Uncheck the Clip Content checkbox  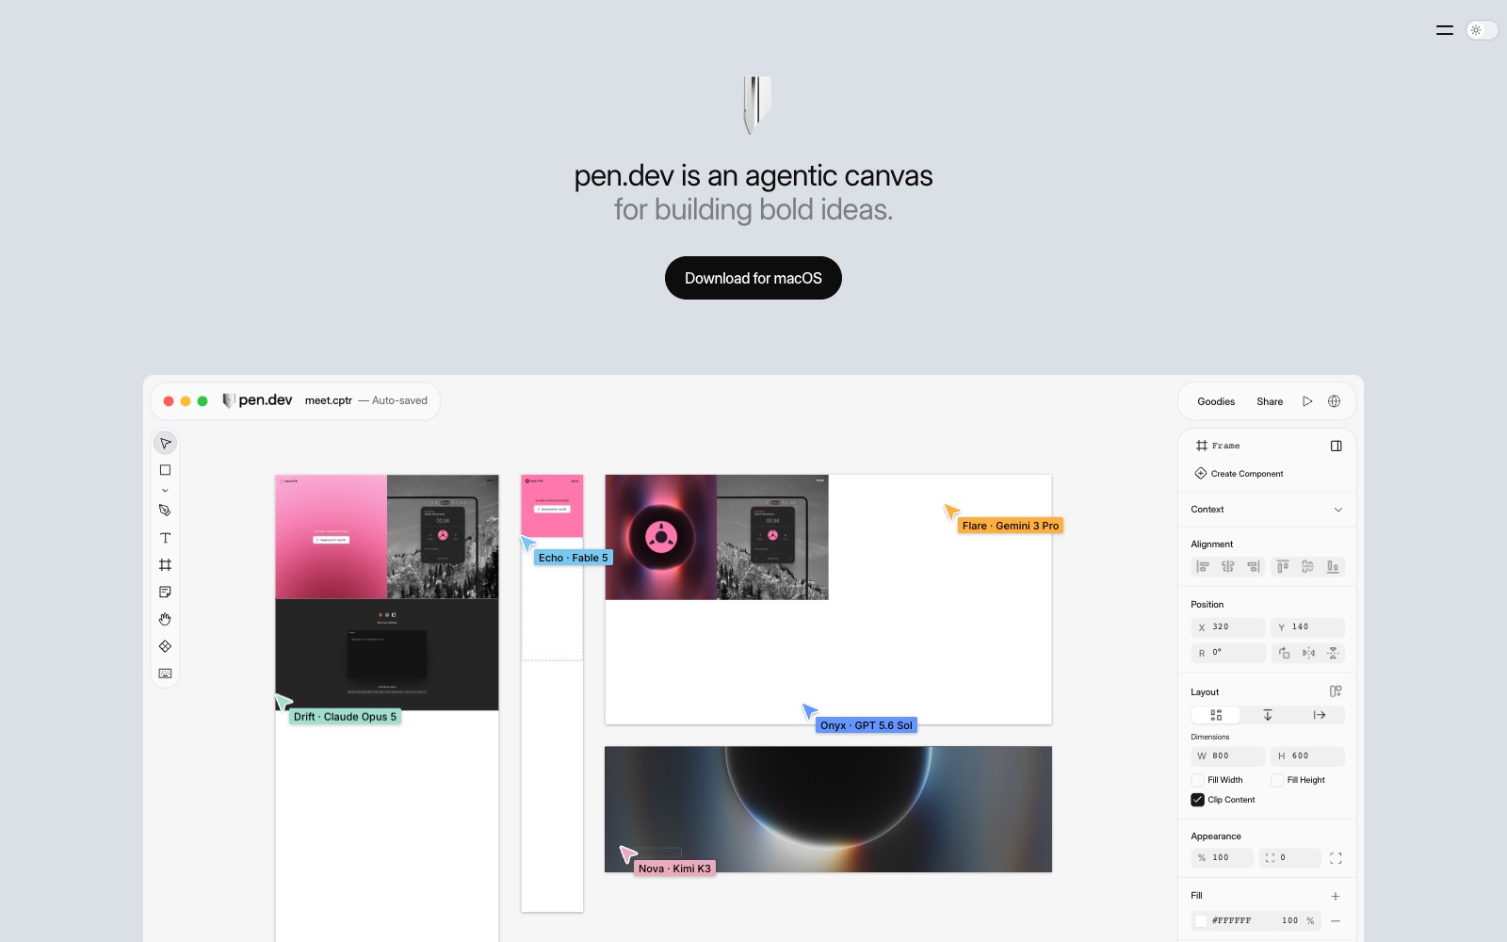(x=1198, y=800)
